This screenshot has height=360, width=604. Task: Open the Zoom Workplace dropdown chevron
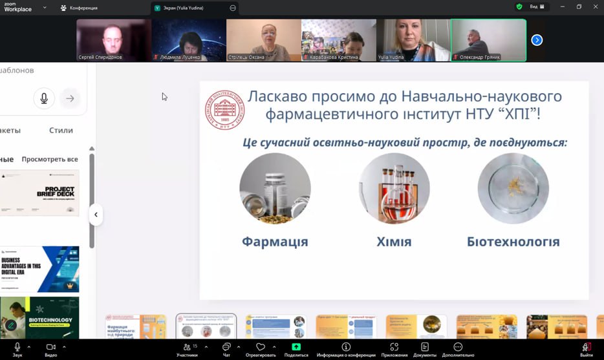point(45,8)
